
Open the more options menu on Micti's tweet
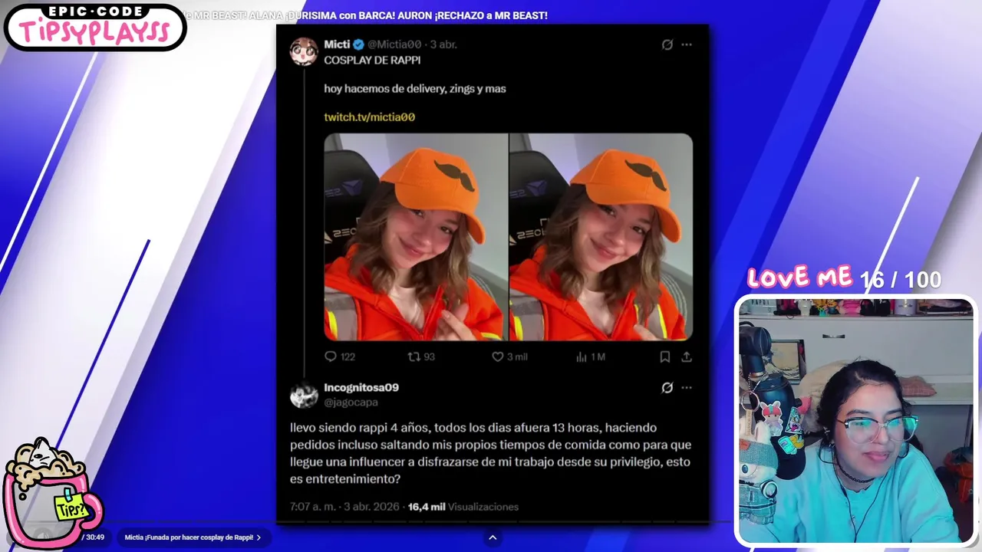click(x=687, y=44)
